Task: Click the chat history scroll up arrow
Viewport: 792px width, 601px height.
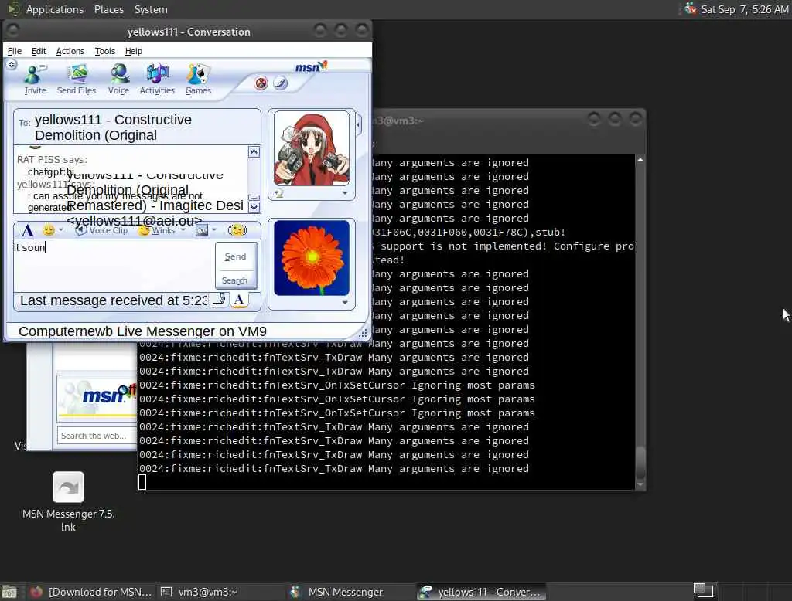Action: coord(254,152)
